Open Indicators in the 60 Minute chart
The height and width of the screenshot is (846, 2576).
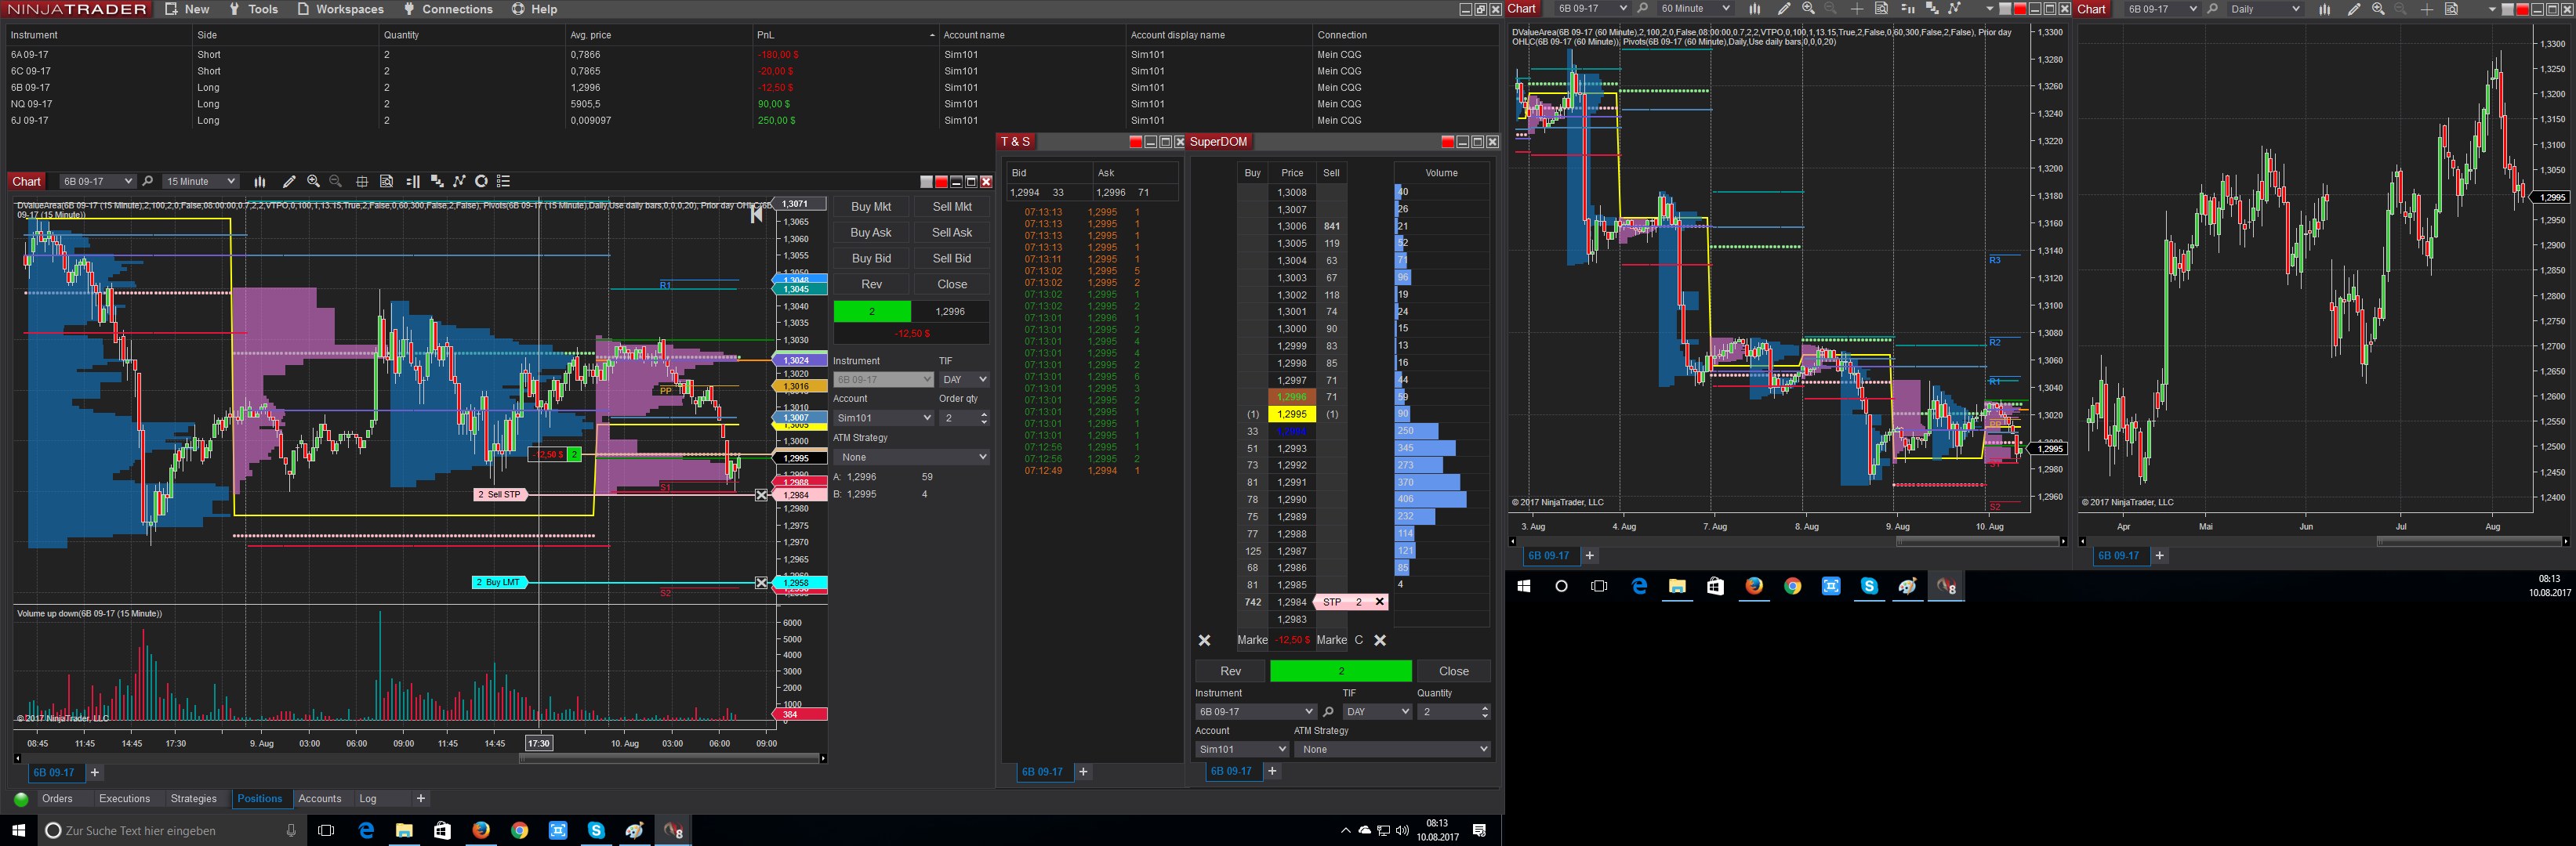point(1931,9)
